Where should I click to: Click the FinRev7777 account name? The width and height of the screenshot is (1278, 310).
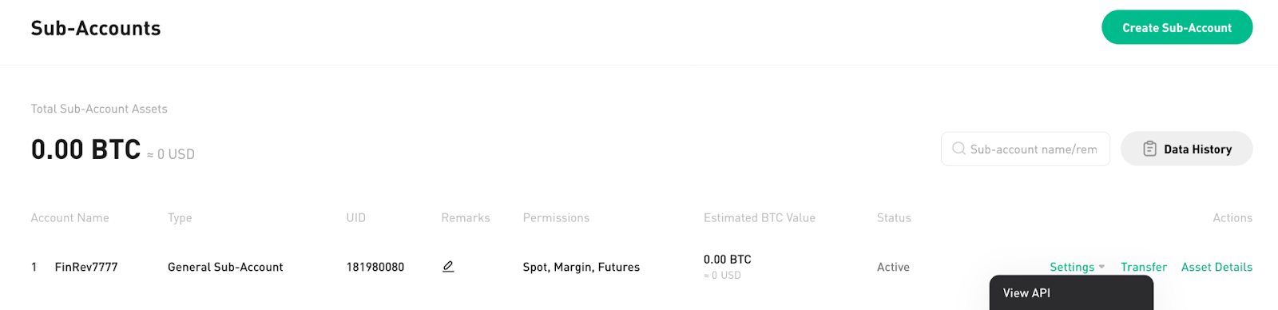point(86,267)
